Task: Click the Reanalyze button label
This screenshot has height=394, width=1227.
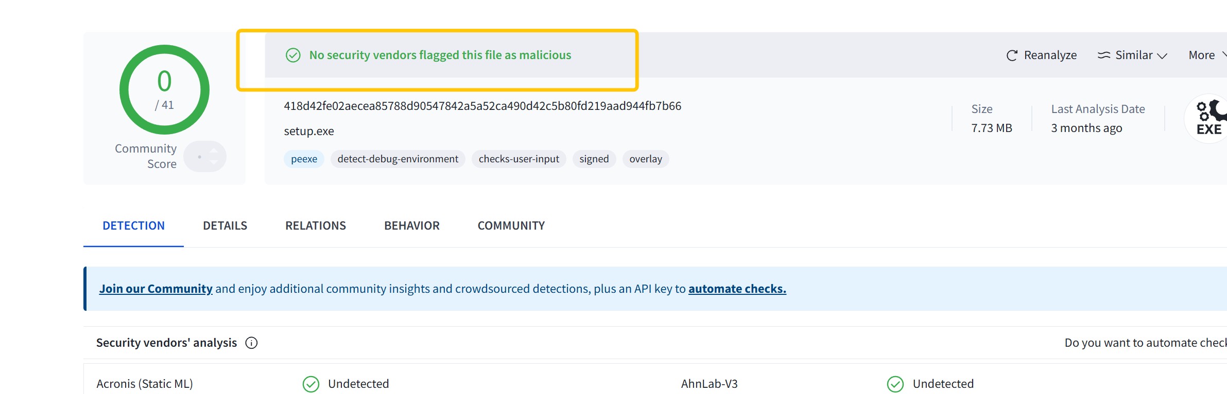Action: click(1050, 55)
